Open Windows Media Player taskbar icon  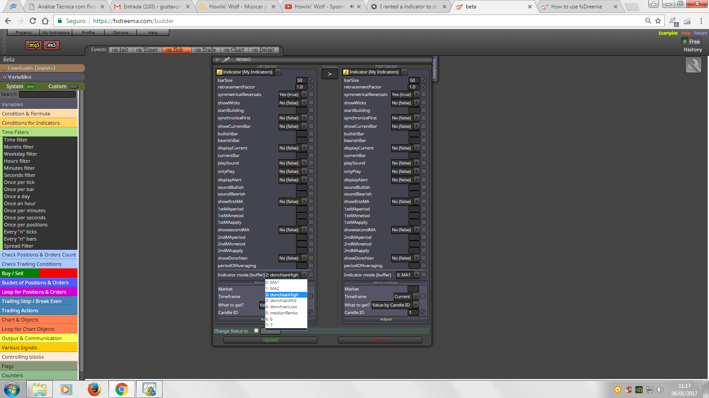pyautogui.click(x=66, y=389)
